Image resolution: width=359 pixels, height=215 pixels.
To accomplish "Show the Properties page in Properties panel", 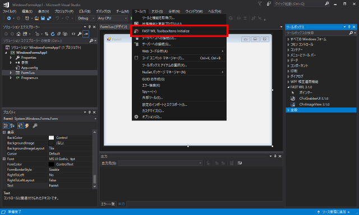I will (20, 125).
